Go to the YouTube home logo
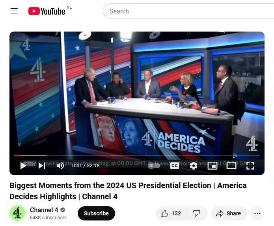The height and width of the screenshot is (226, 274). [x=47, y=11]
